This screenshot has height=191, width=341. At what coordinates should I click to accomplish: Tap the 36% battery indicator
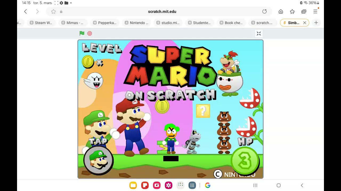tap(314, 3)
